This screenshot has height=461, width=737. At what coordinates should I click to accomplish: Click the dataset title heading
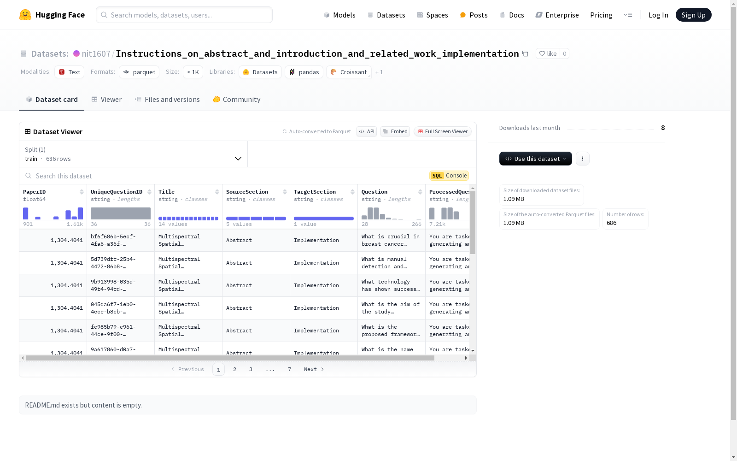pyautogui.click(x=317, y=53)
